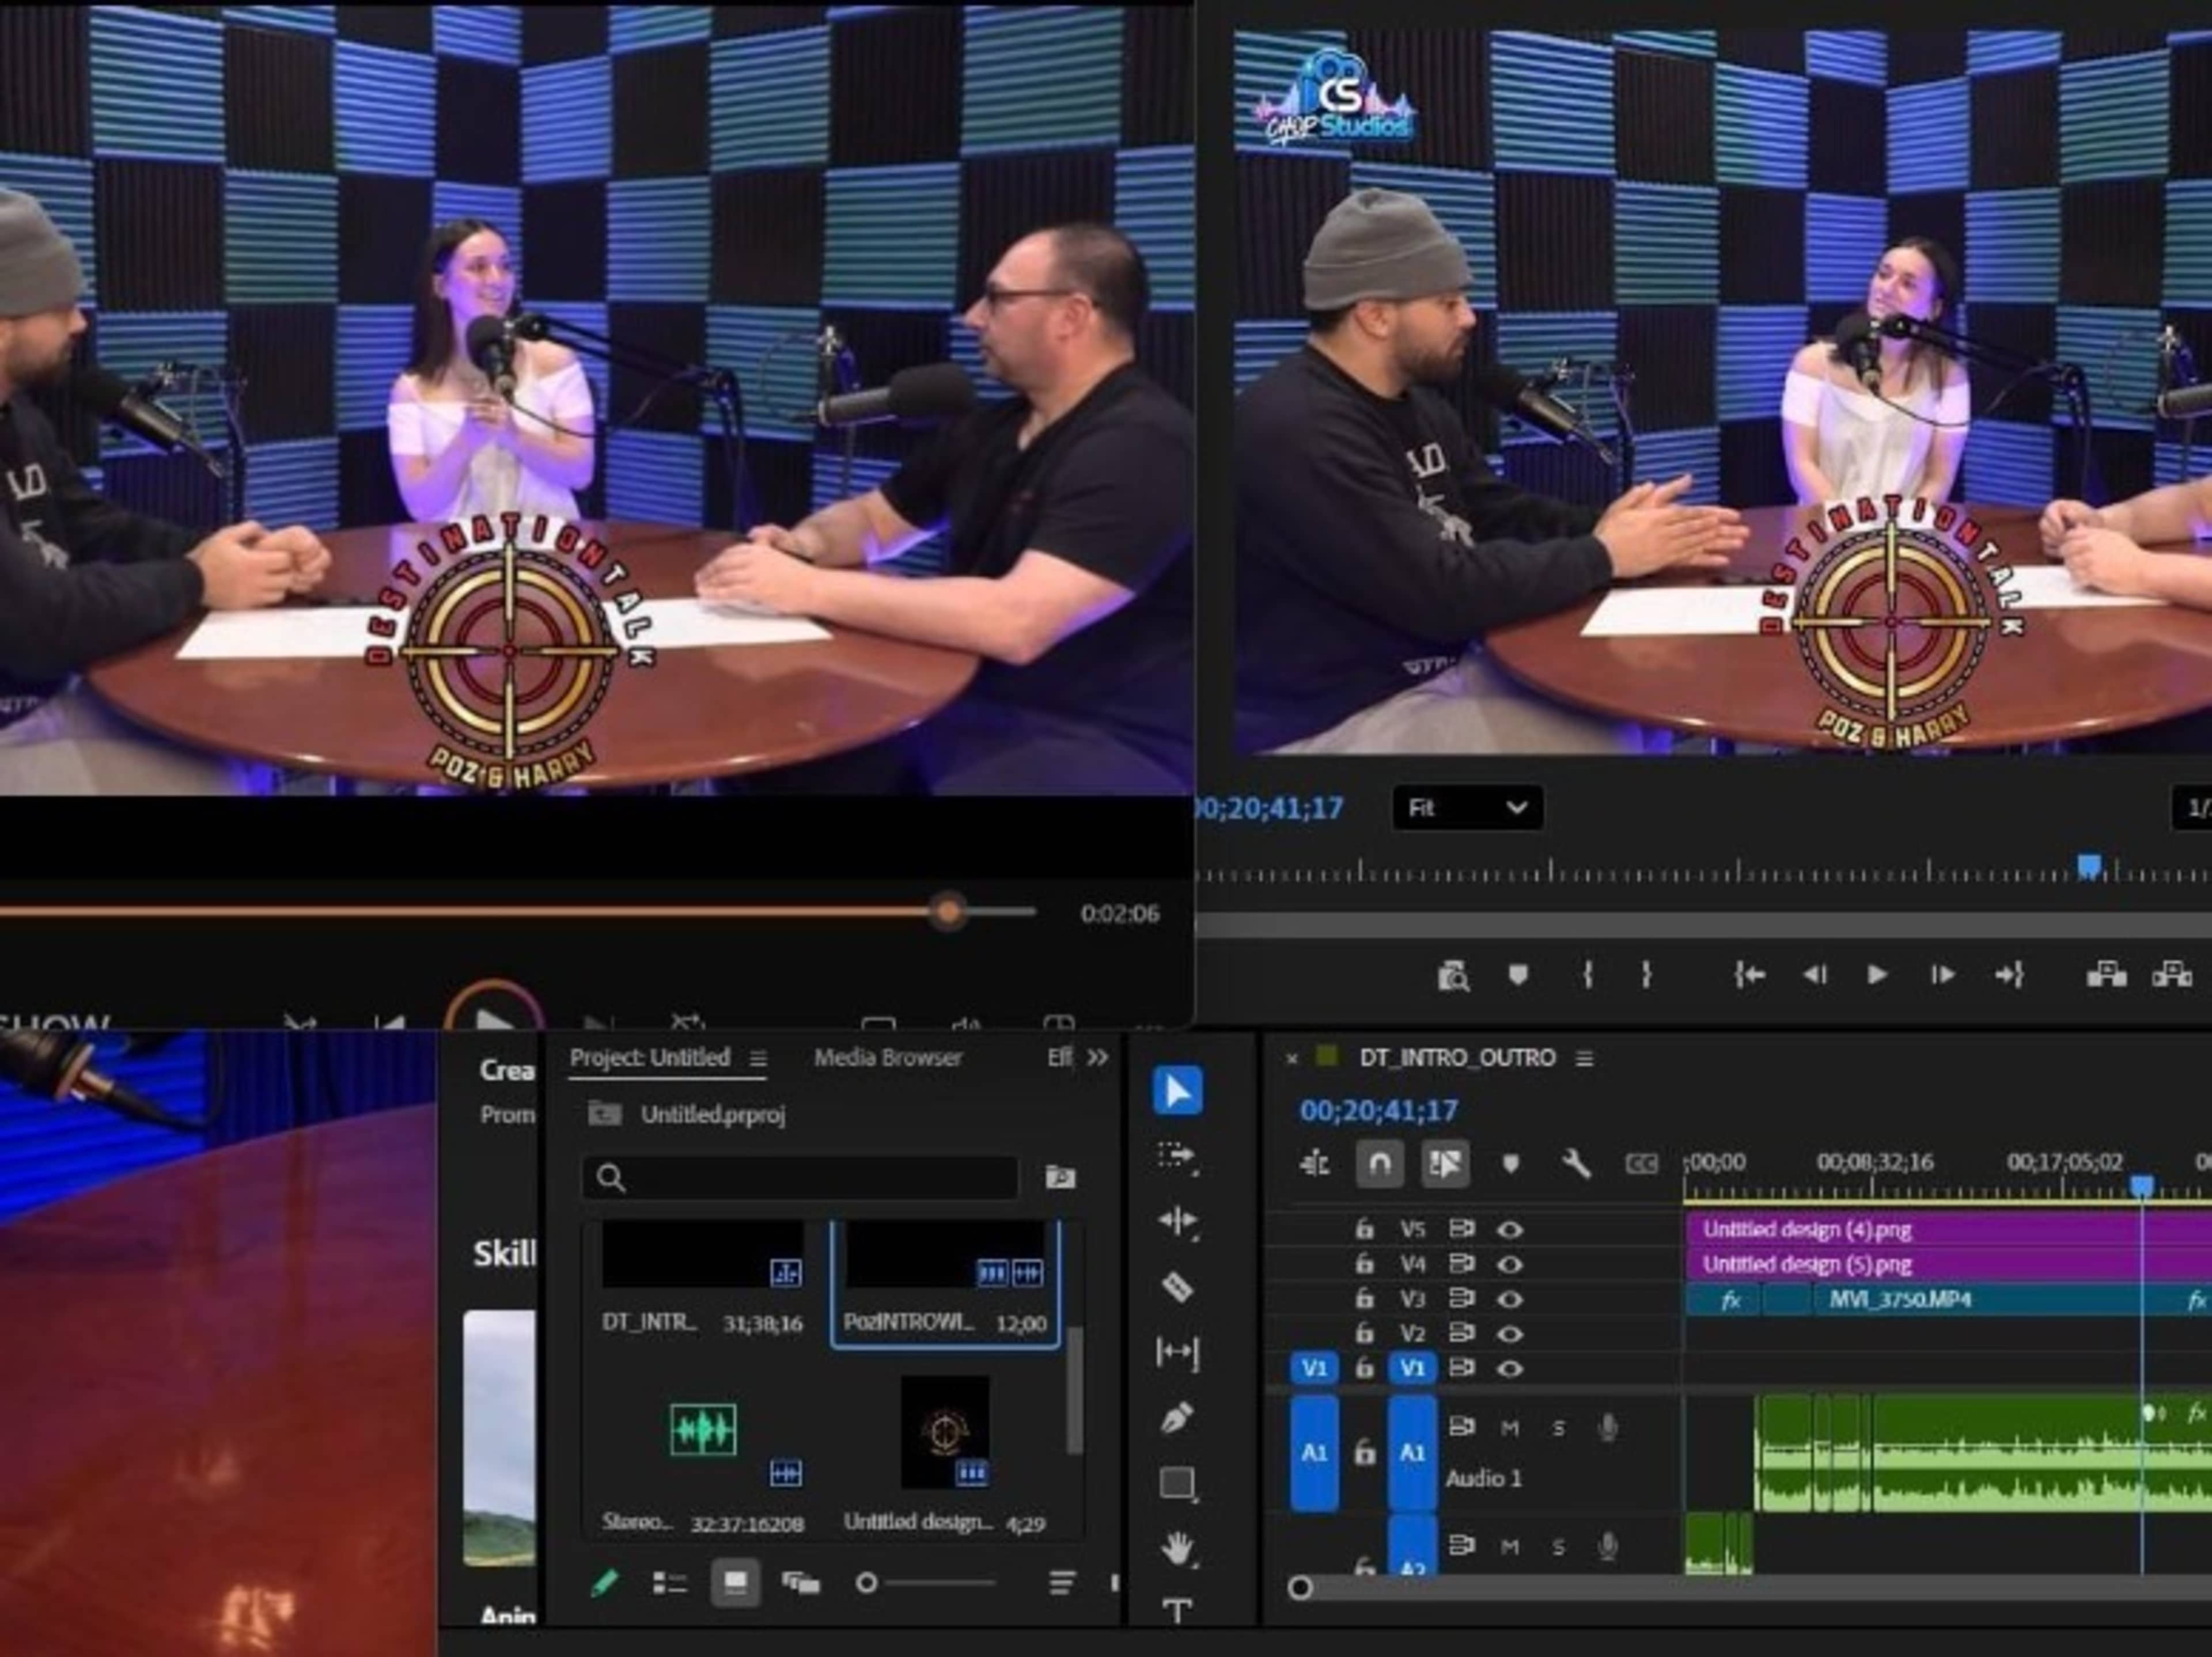The image size is (2212, 1657).
Task: Click camera icon left of monitor marker button
Action: 1453,976
